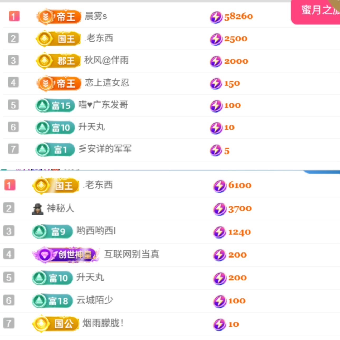The height and width of the screenshot is (340, 340).
Task: Select username 秋风@伴雨
Action: pos(106,60)
